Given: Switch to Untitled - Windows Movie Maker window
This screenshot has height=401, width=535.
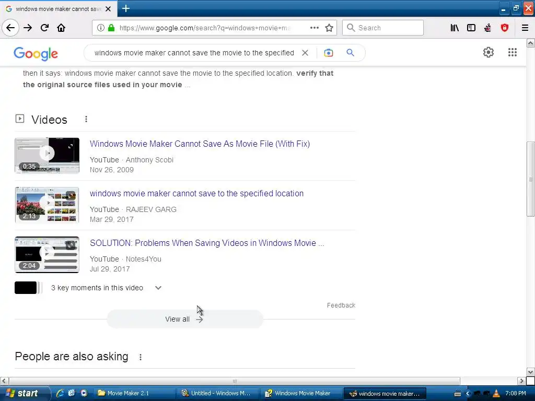Looking at the screenshot, I should click(x=217, y=393).
